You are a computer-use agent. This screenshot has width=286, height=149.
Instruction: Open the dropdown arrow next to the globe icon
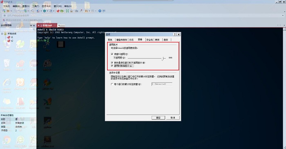pyautogui.click(x=47, y=11)
